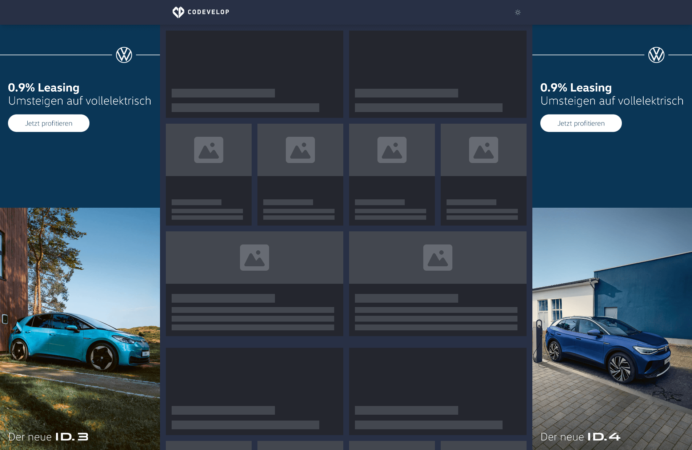Click the Volkswagen logo in the ID.3 ad
Viewport: 692px width, 450px height.
[124, 55]
